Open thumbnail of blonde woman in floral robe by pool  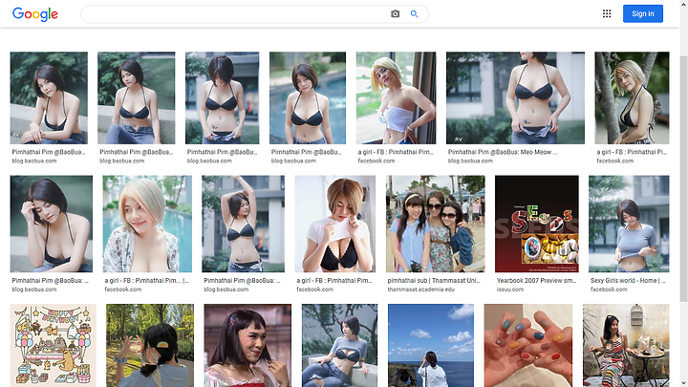(147, 224)
